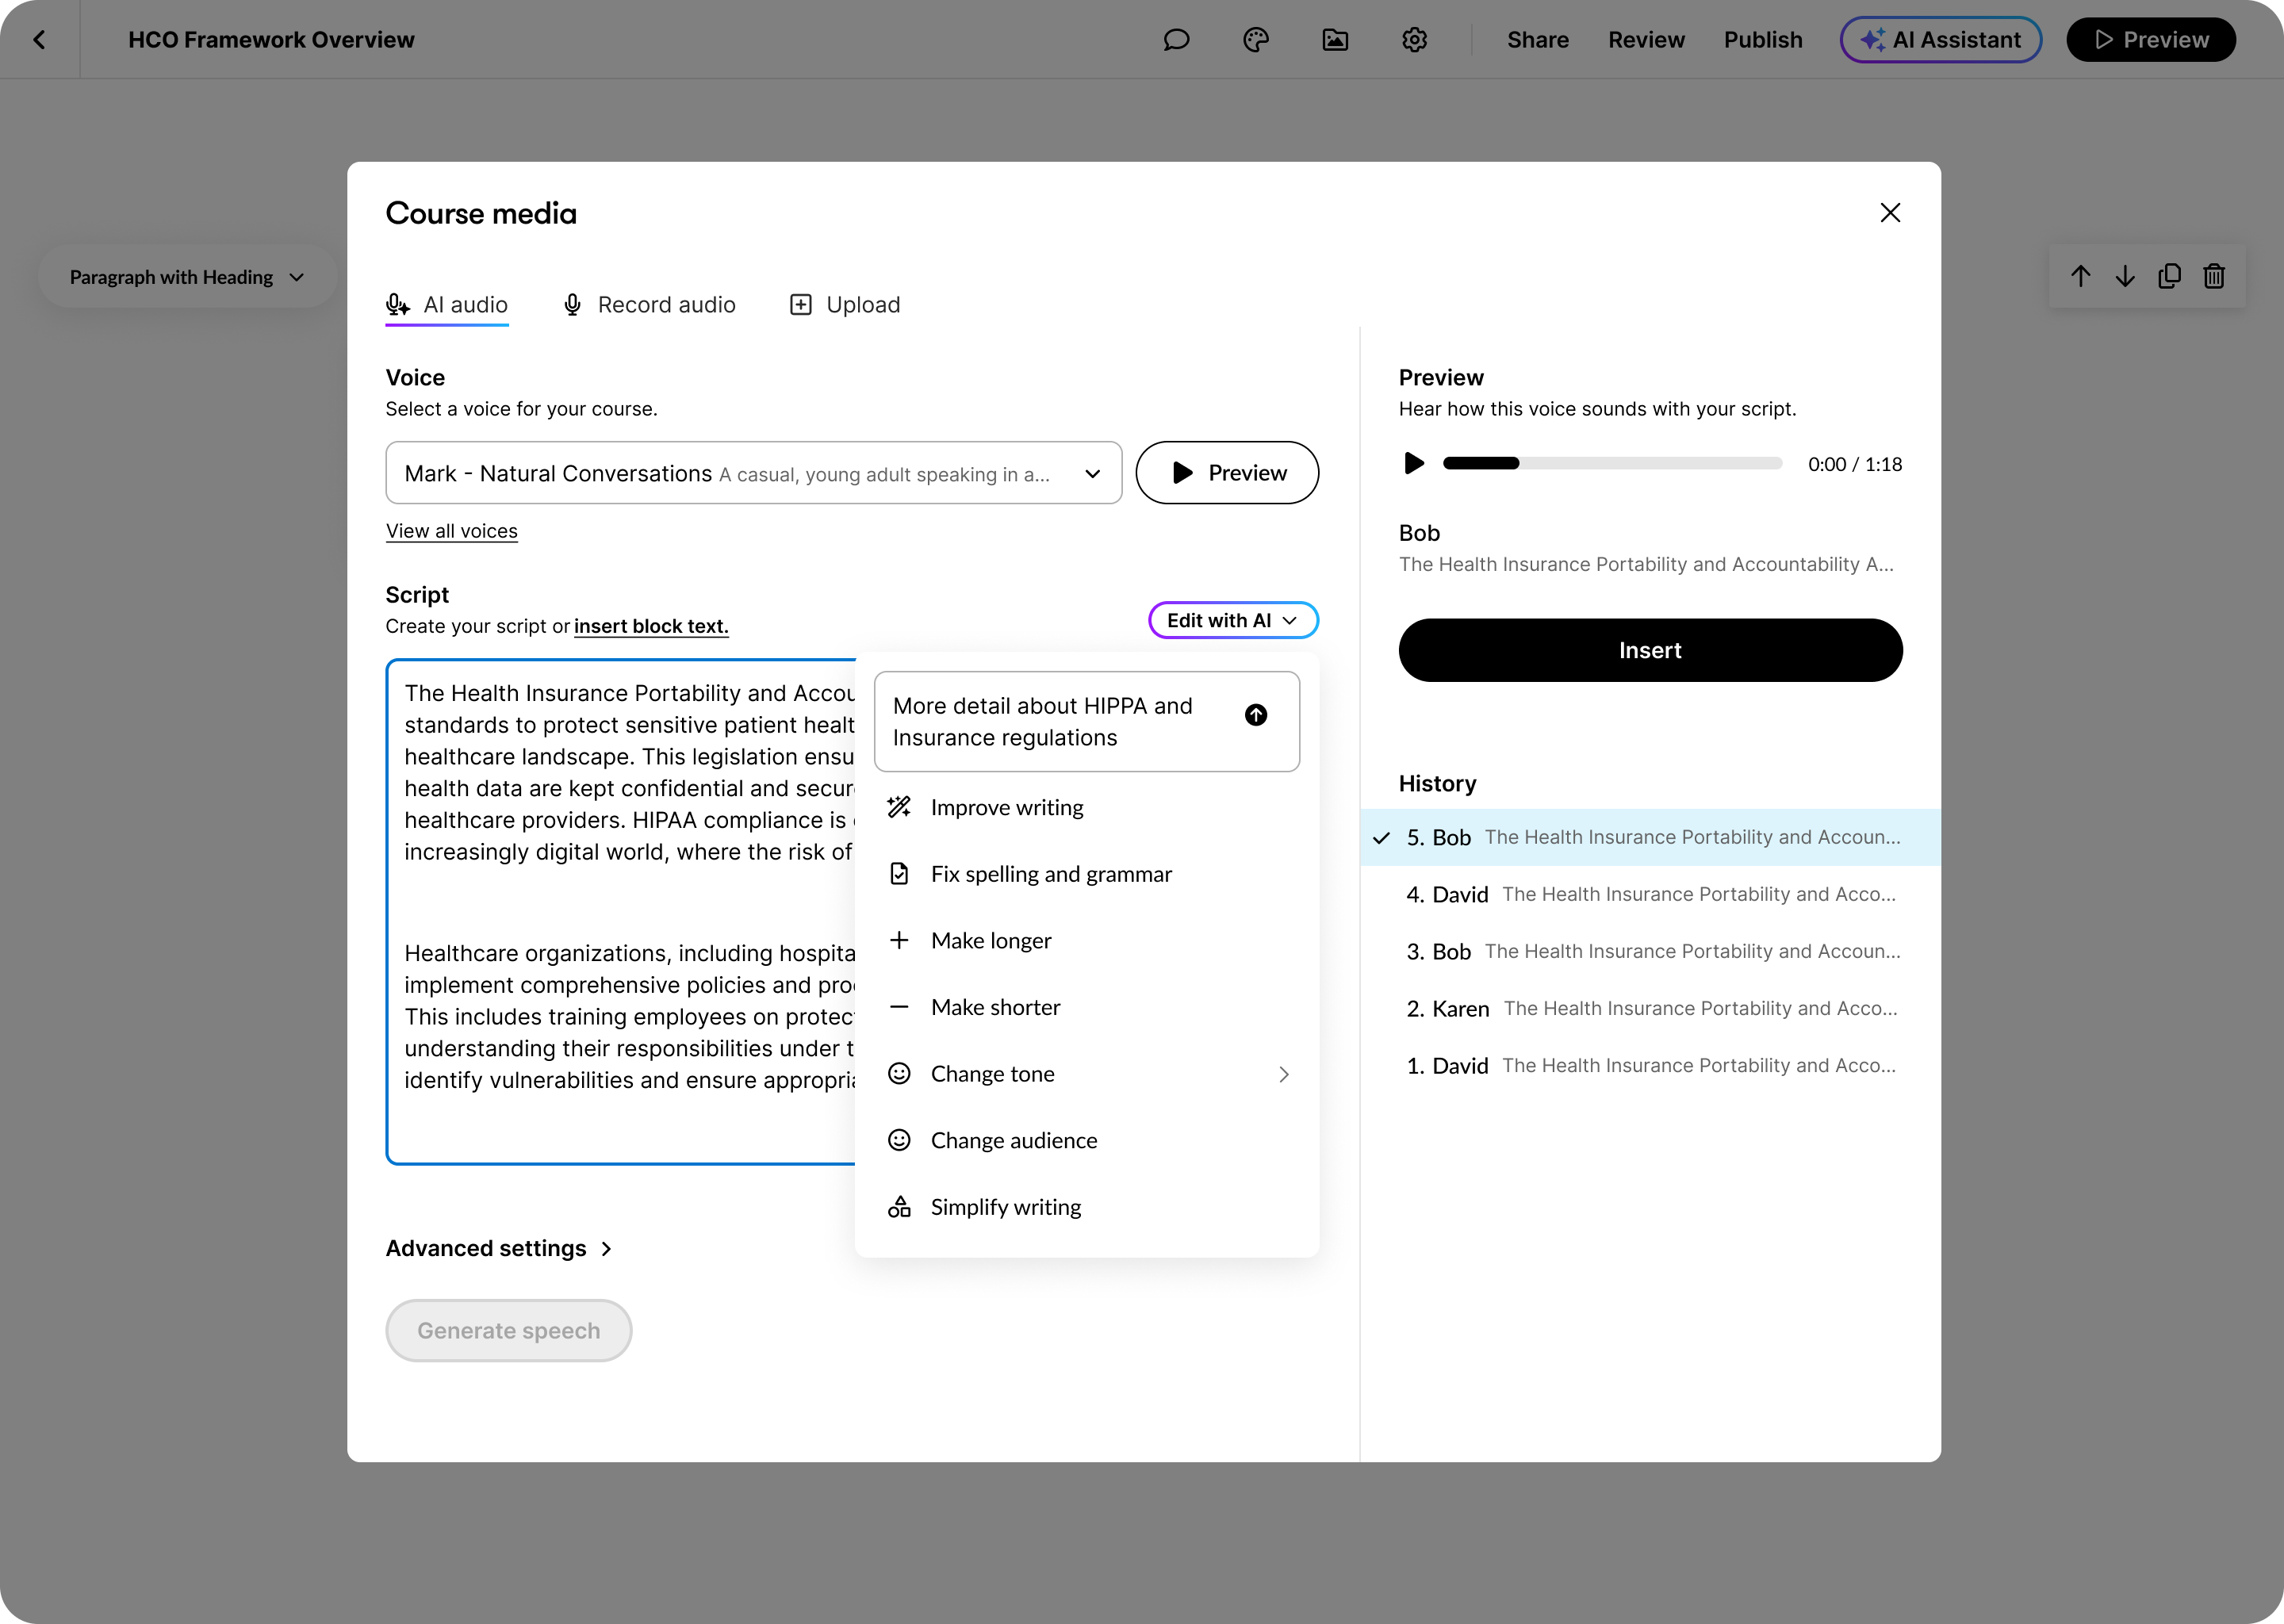The width and height of the screenshot is (2284, 1624).
Task: Move the block up with arrow icon
Action: tap(2081, 276)
